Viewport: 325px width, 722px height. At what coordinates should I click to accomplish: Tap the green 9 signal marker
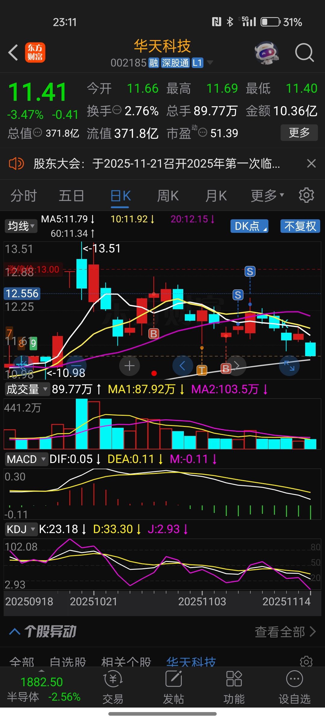pos(33,343)
